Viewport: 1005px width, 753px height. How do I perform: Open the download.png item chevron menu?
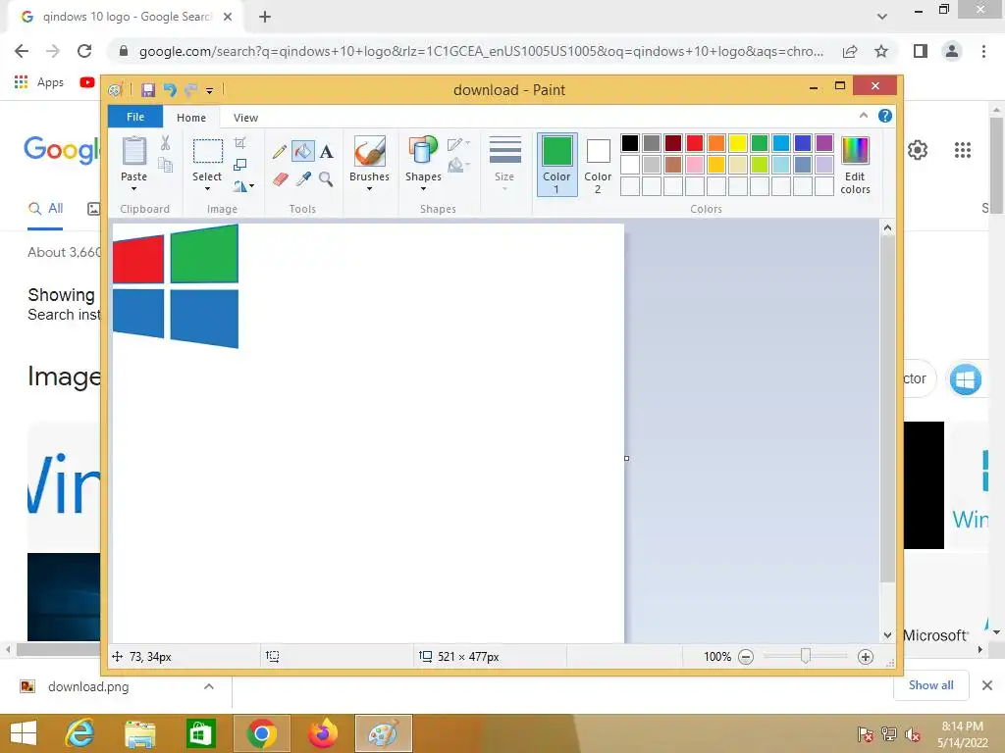[x=208, y=686]
